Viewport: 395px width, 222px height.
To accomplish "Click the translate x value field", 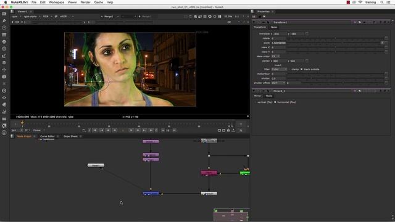I will coord(280,34).
